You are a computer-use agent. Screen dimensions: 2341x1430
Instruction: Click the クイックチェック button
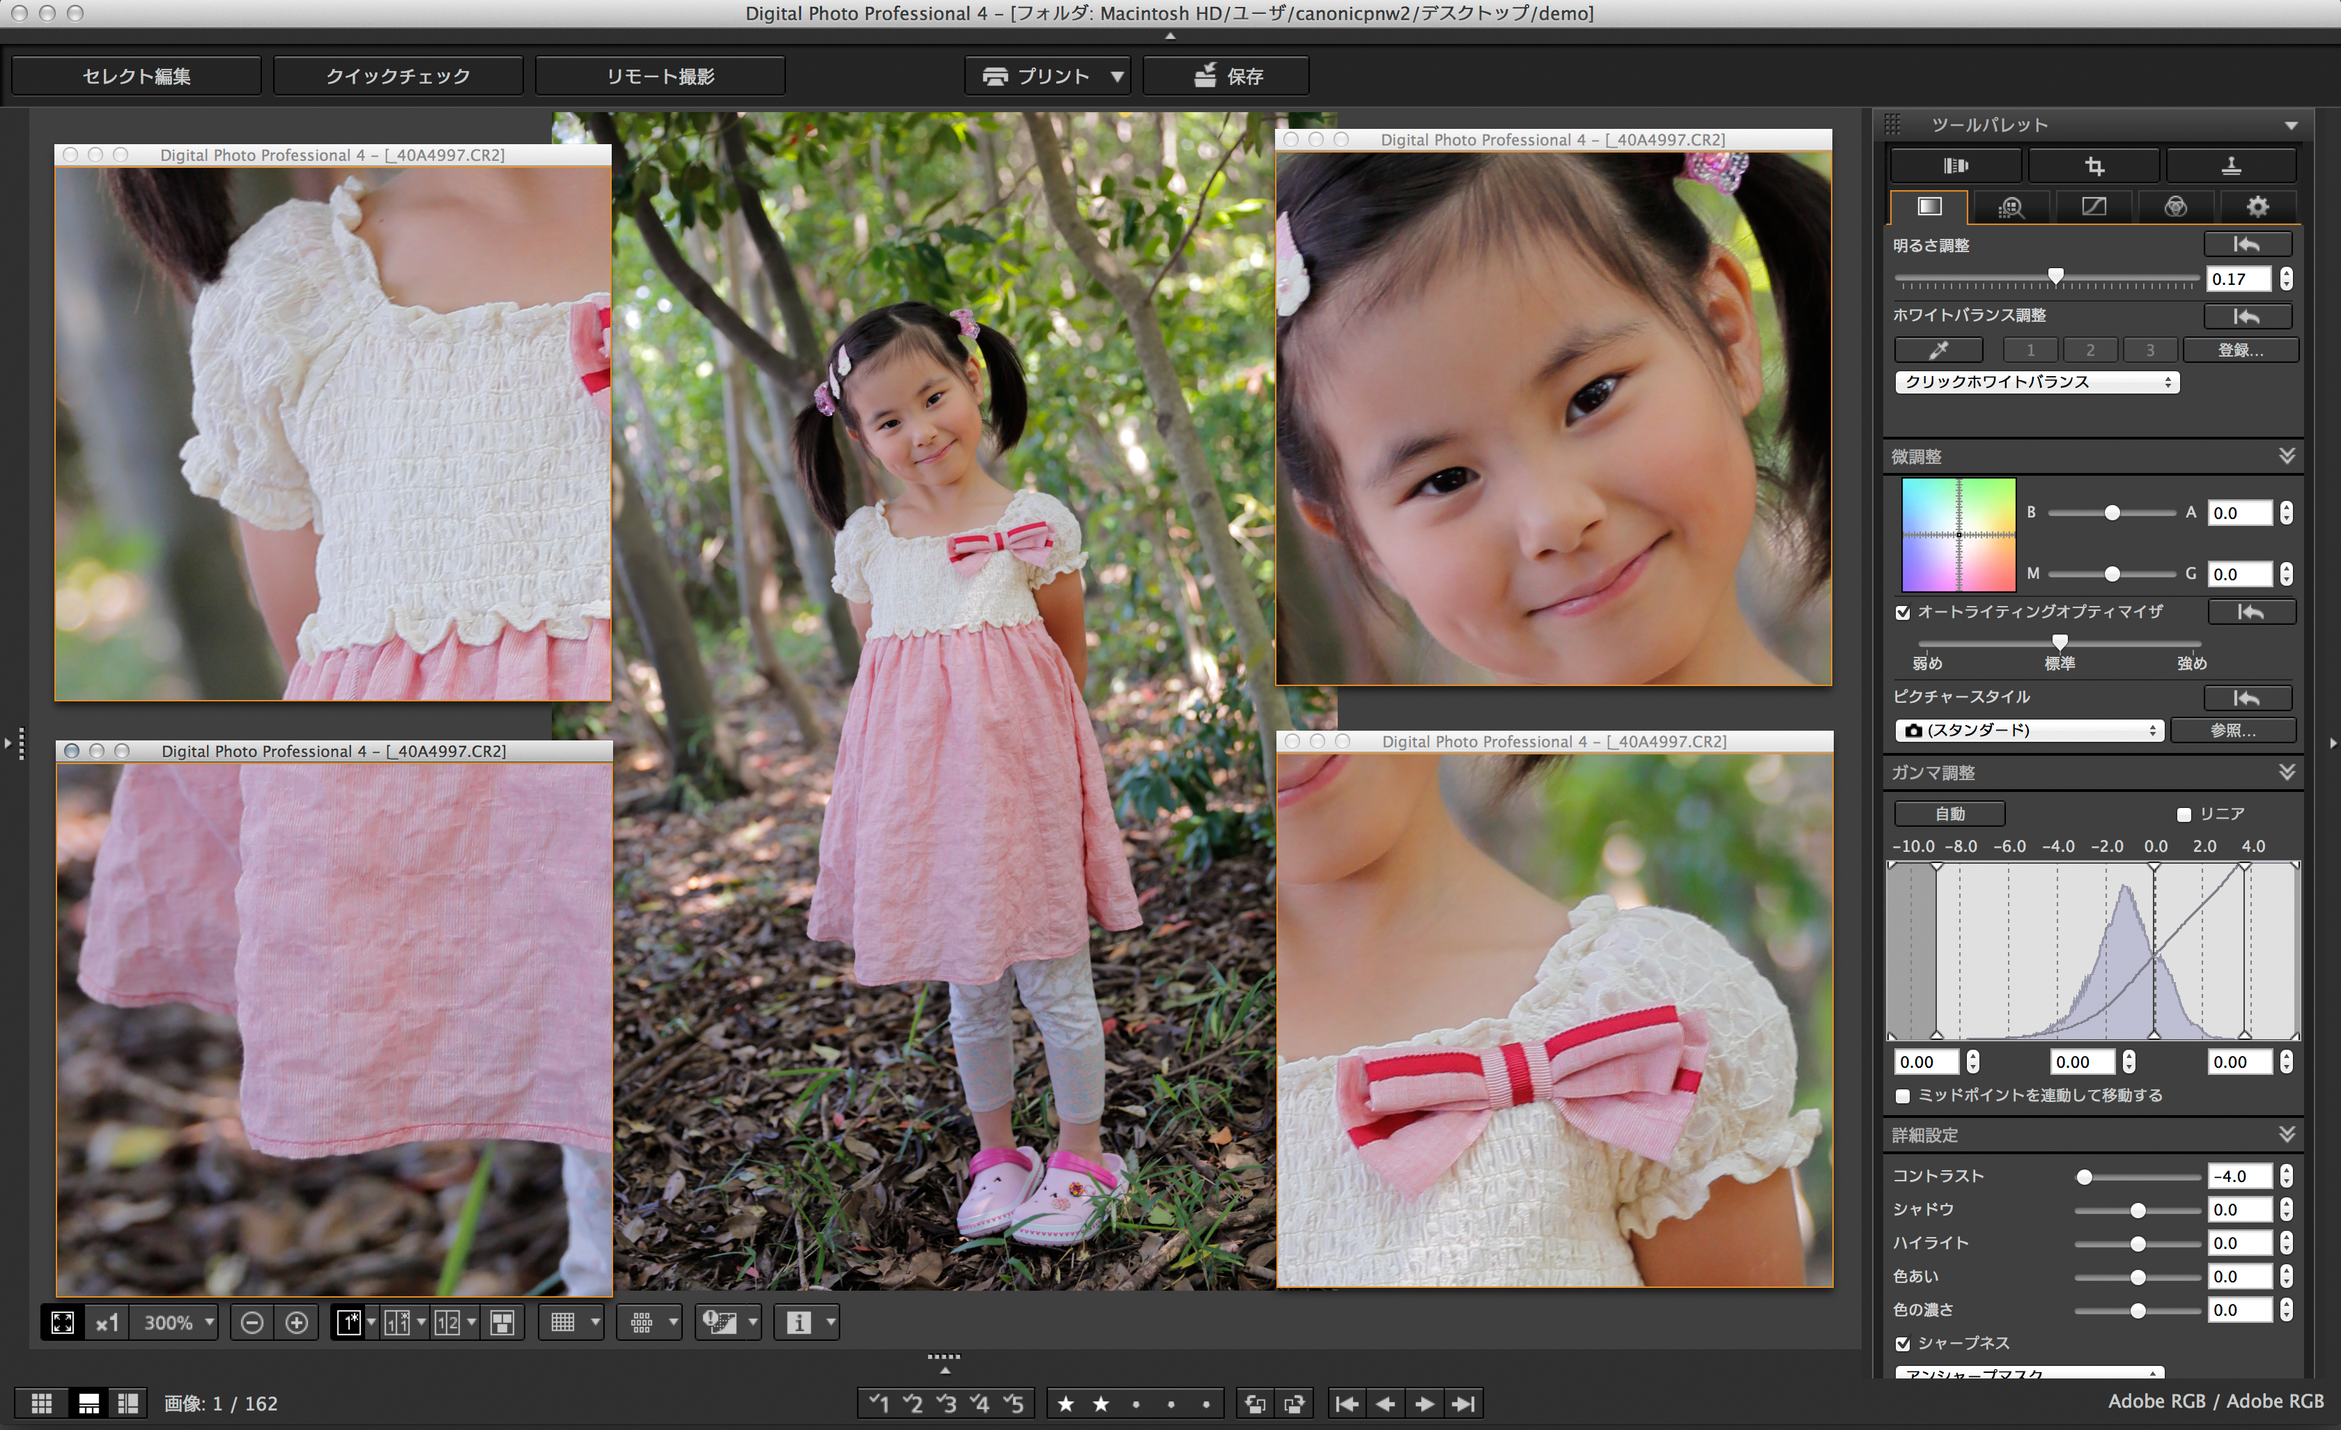coord(398,76)
